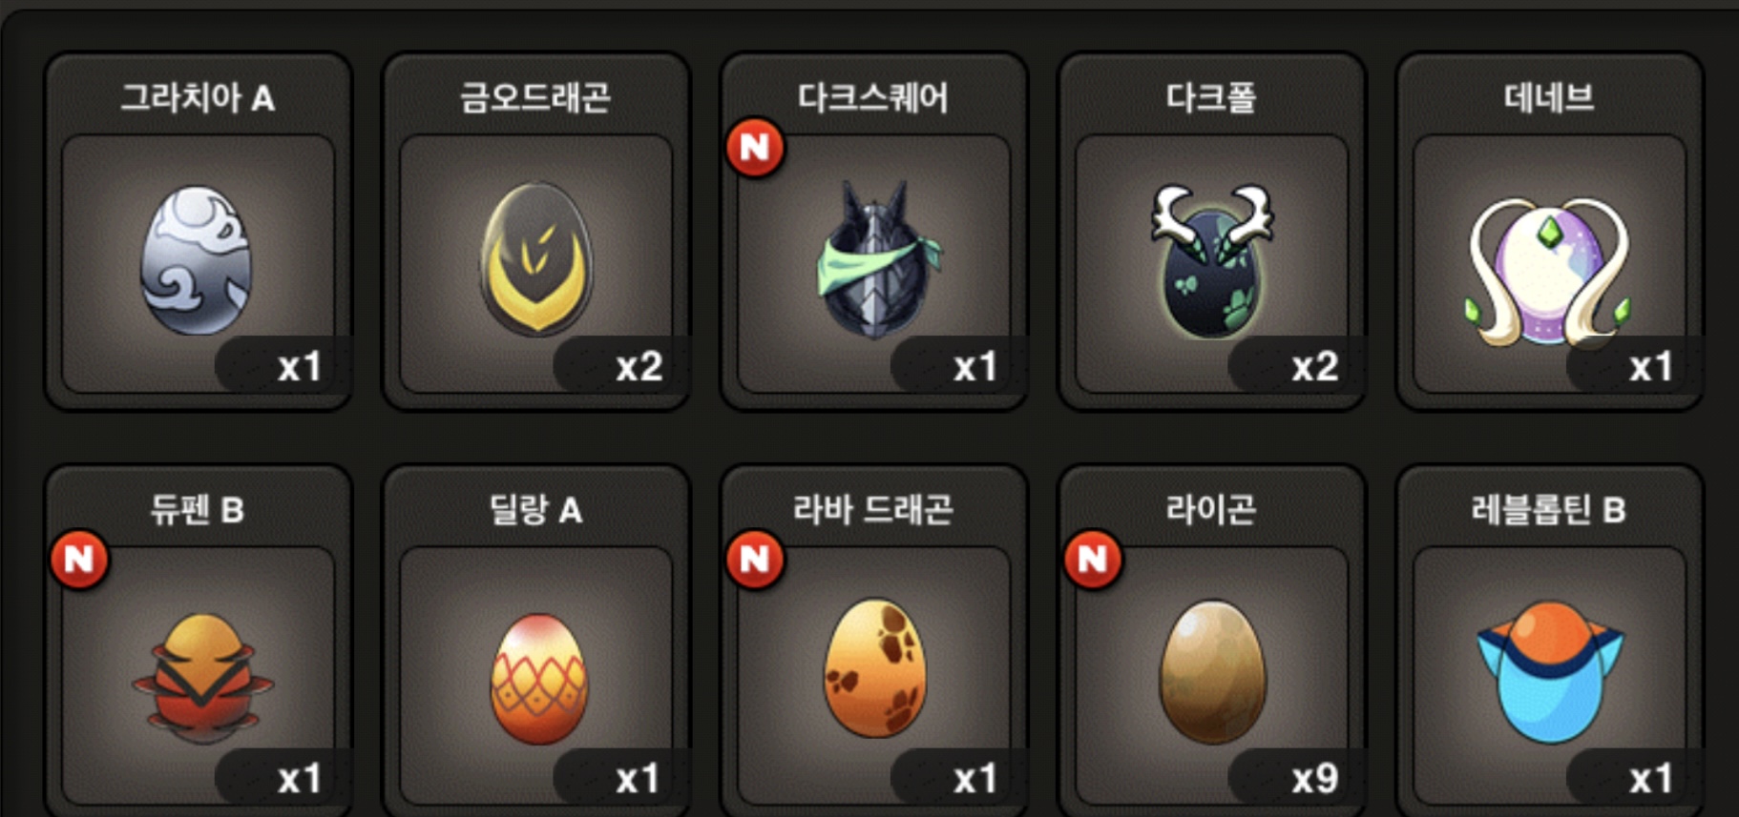This screenshot has height=817, width=1739.
Task: Click the new badge on 다크스퀘어
Action: [755, 148]
